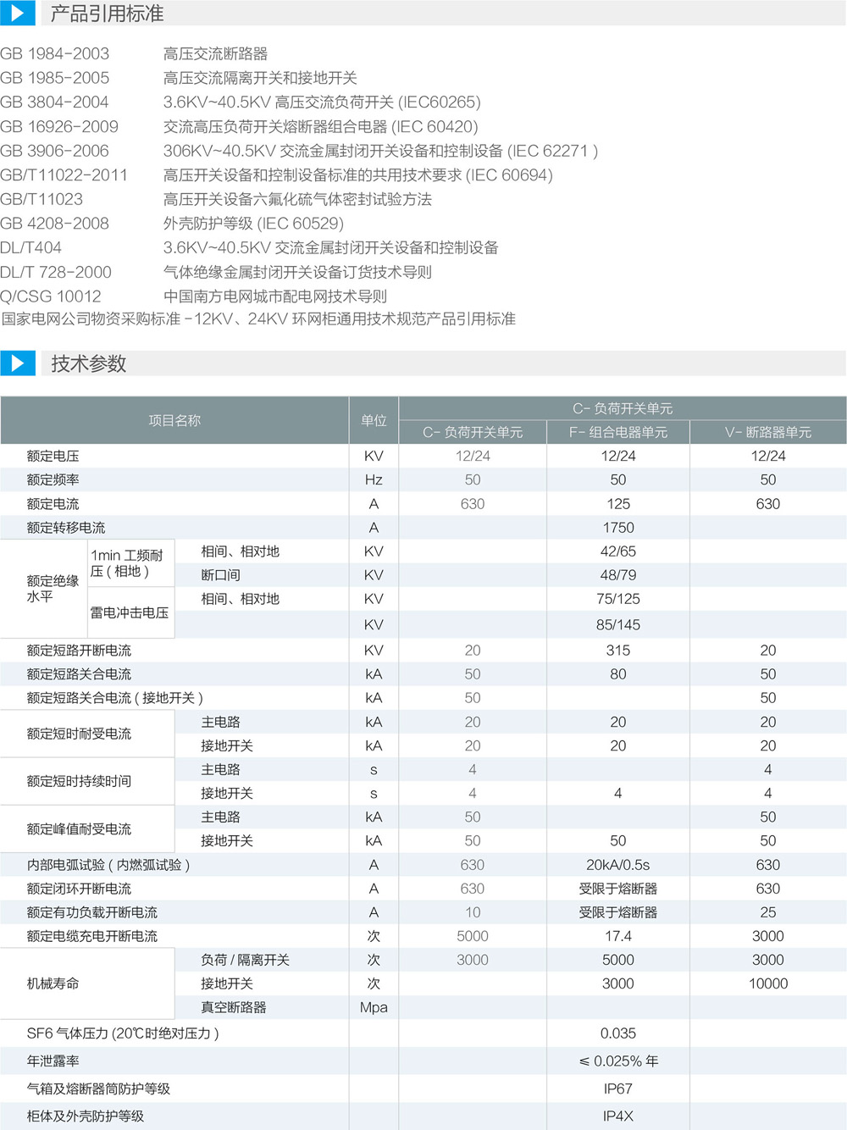Click the Q/CSG 10012 standard code

coord(51,296)
